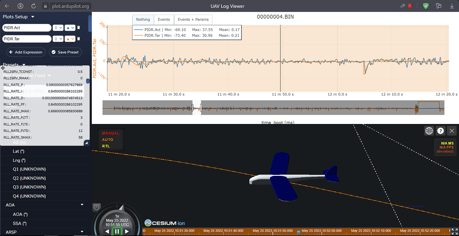Image resolution: width=459 pixels, height=236 pixels.
Task: Open color dropdown for PIDR.Tar
Action: click(x=70, y=39)
